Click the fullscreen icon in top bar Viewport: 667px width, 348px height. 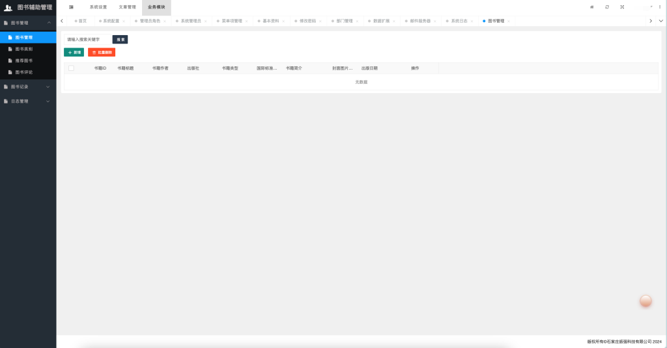pos(622,7)
